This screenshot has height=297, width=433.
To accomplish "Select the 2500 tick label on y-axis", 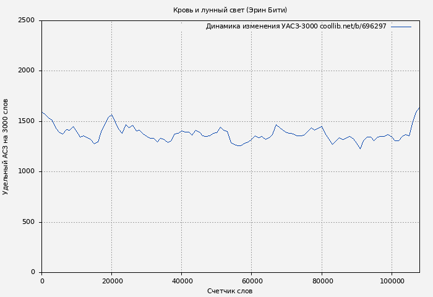I will (x=26, y=20).
